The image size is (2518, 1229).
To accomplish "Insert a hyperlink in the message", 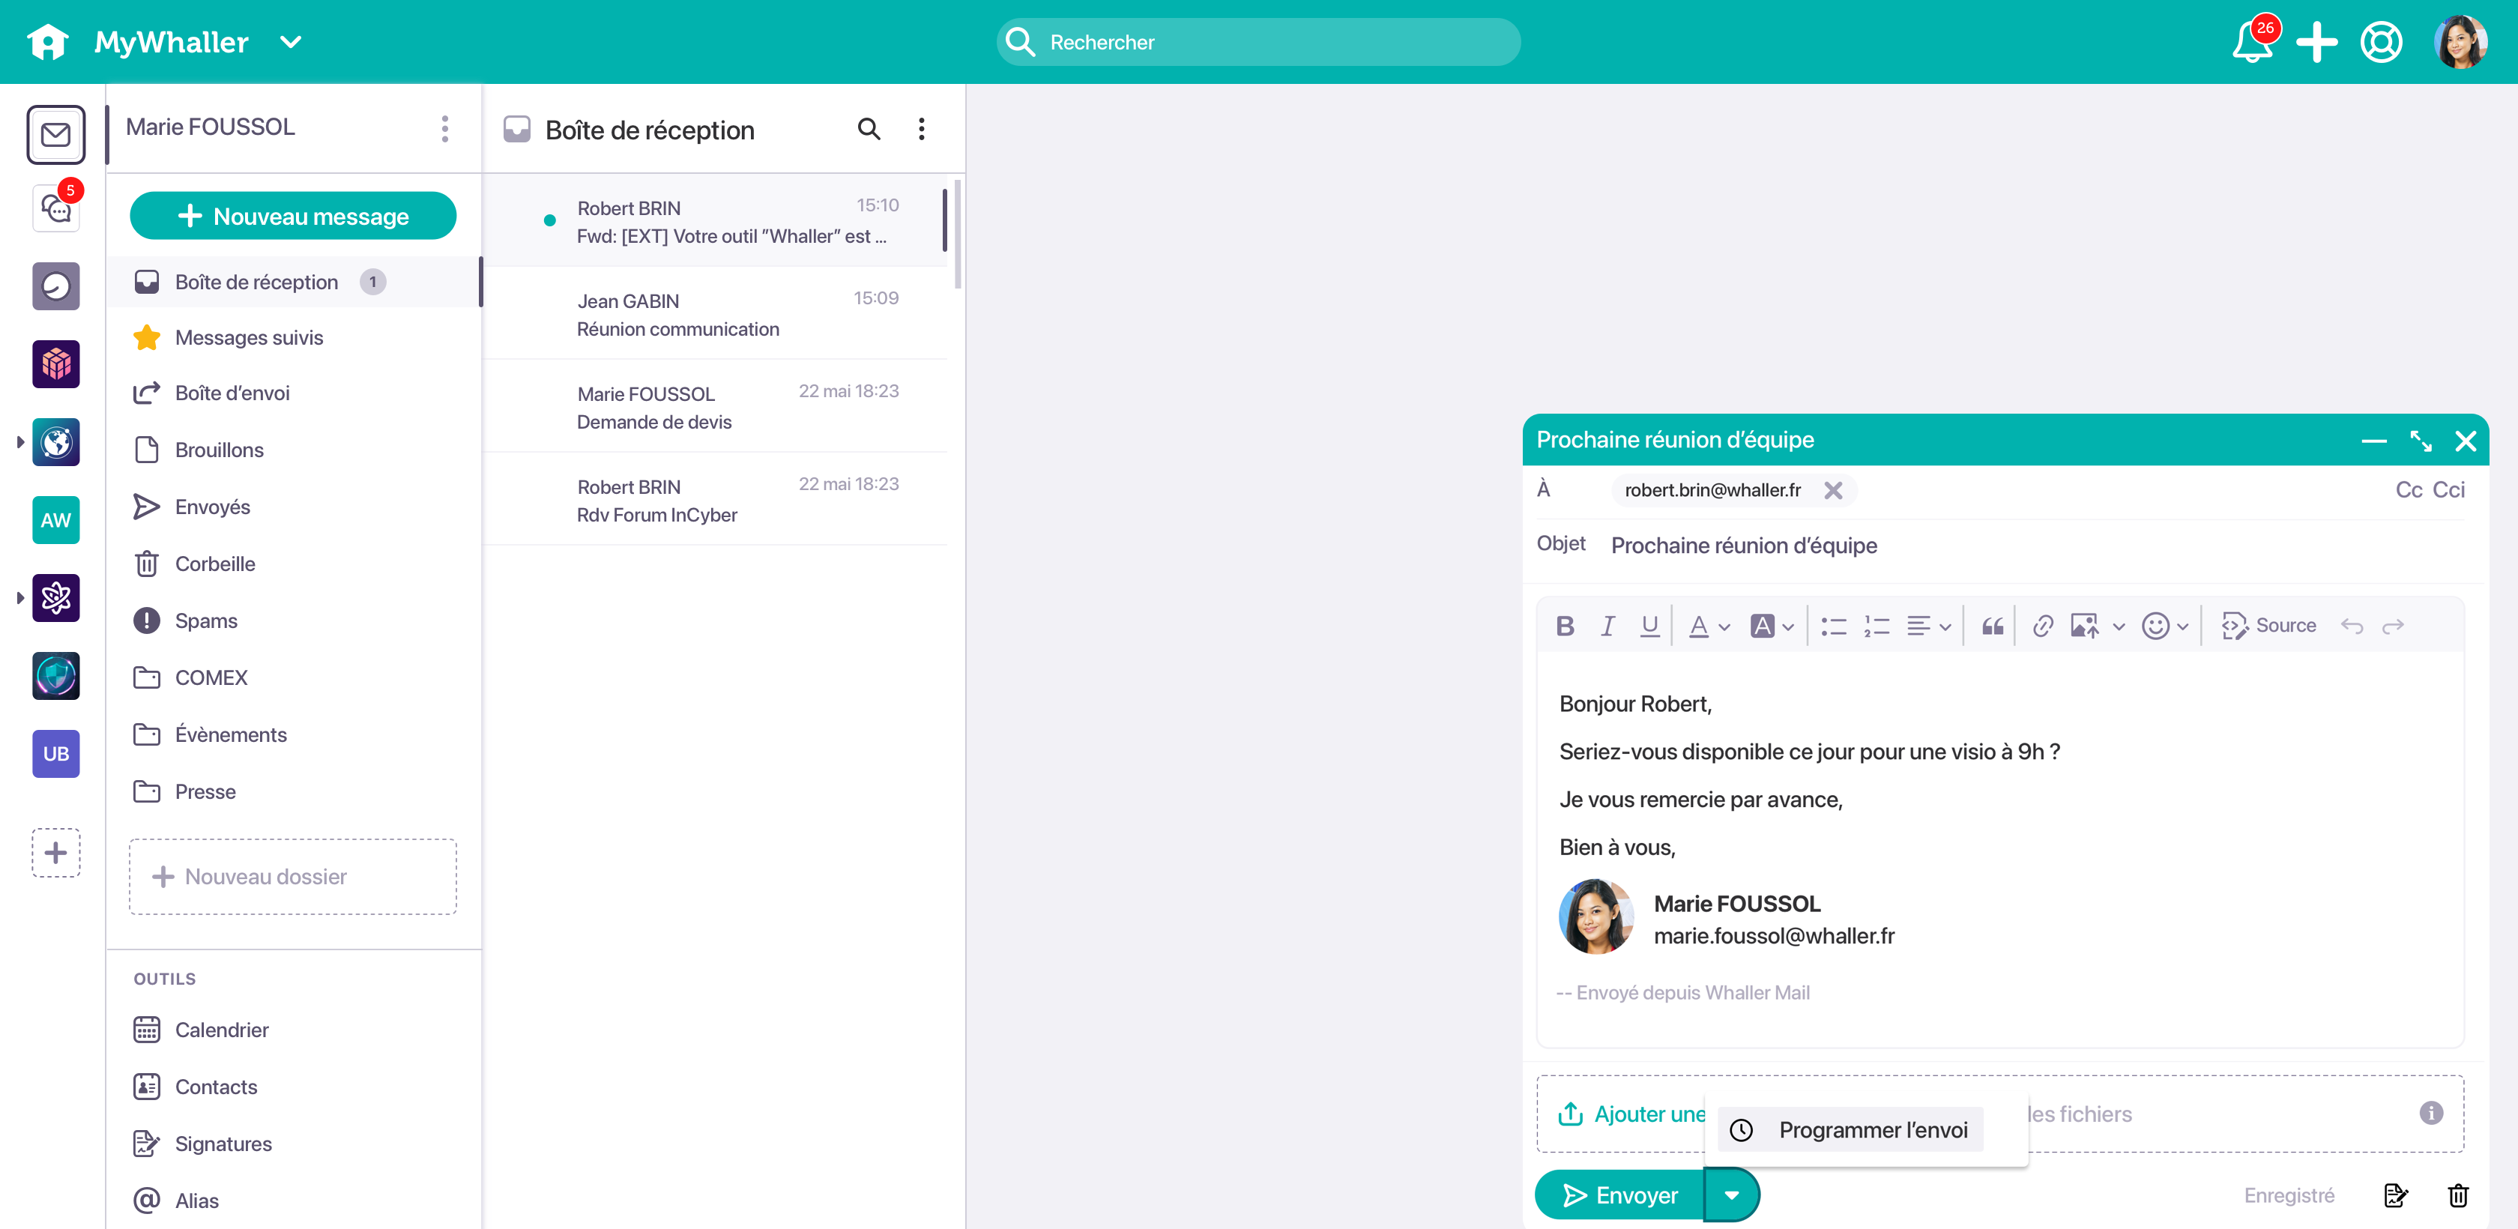I will (2043, 626).
